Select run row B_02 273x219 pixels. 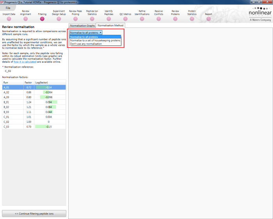point(34,107)
